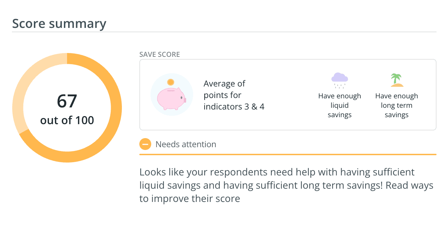This screenshot has width=447, height=226.
Task: Click the light blue circle behind the piggy bank
Action: [x=172, y=95]
